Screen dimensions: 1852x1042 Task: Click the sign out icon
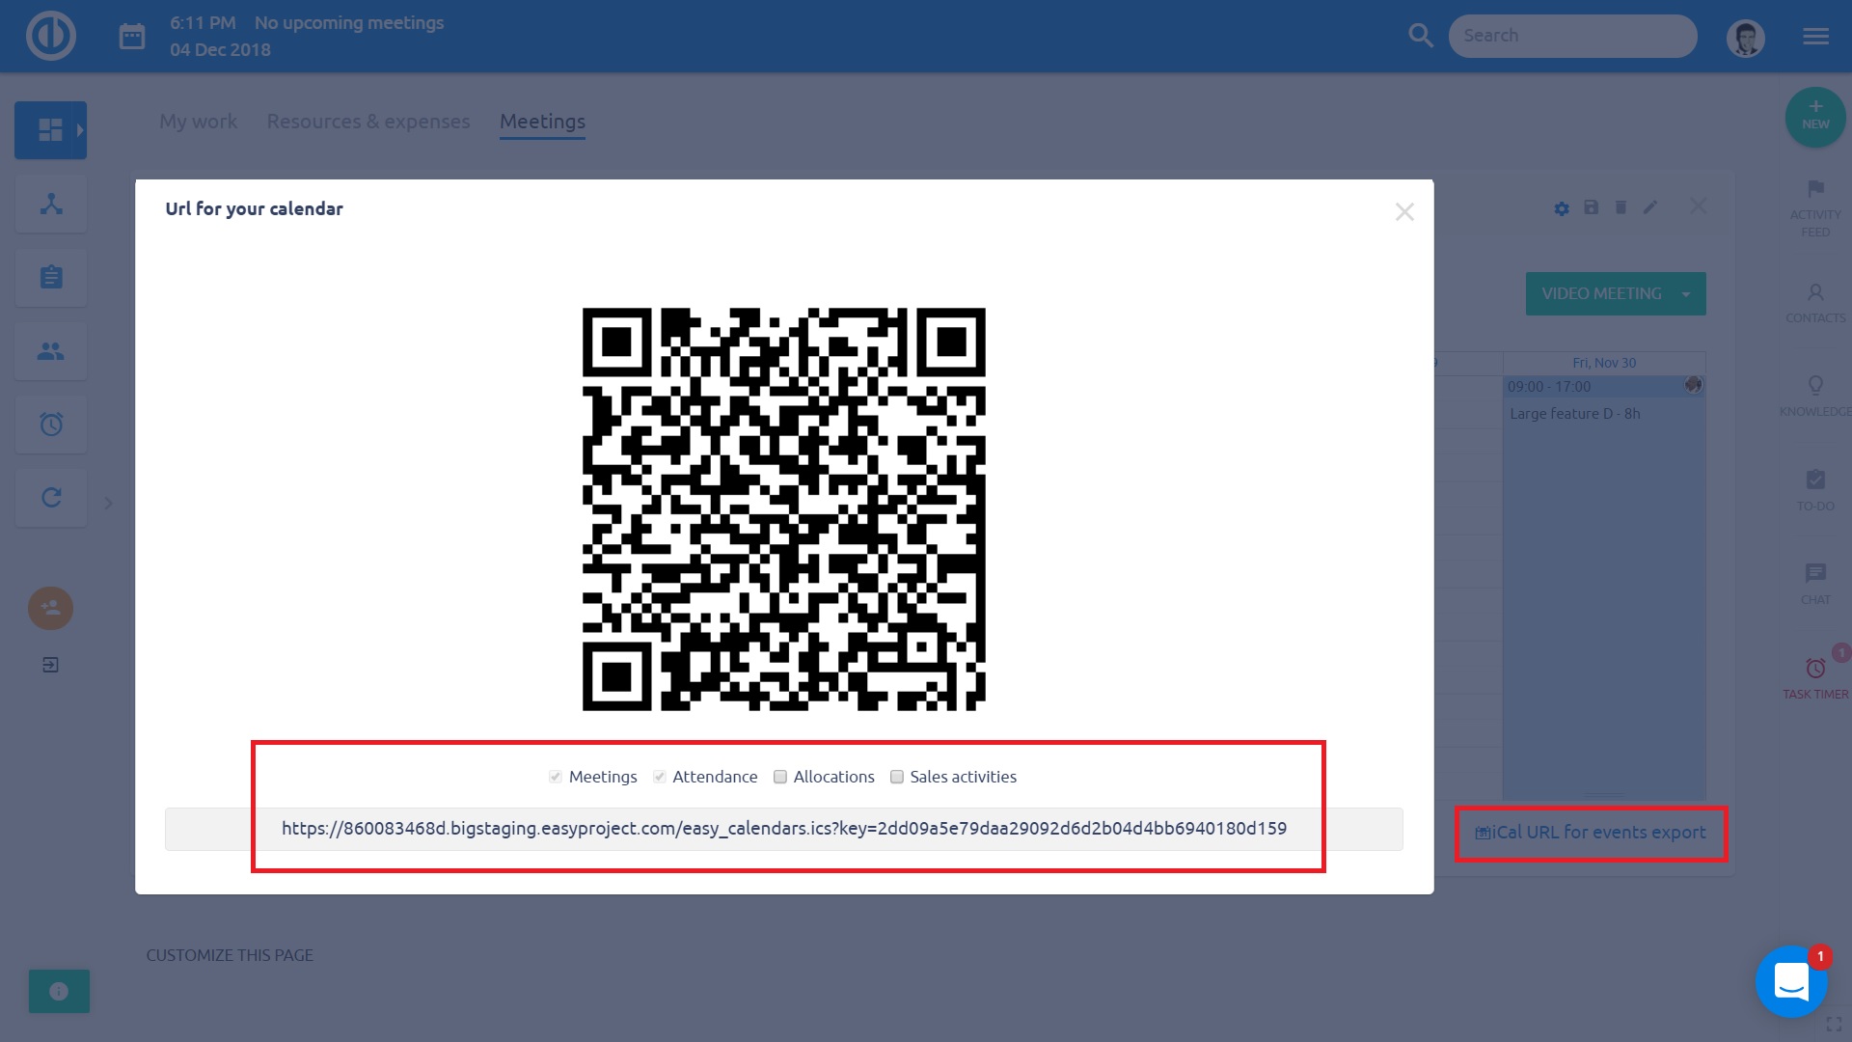point(51,665)
